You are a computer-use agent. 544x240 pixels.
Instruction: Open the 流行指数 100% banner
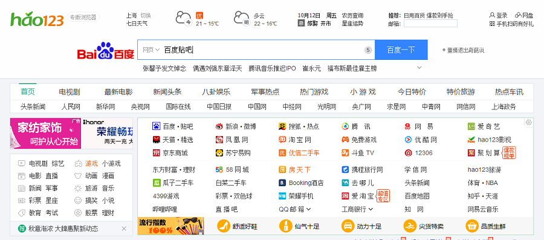171,226
